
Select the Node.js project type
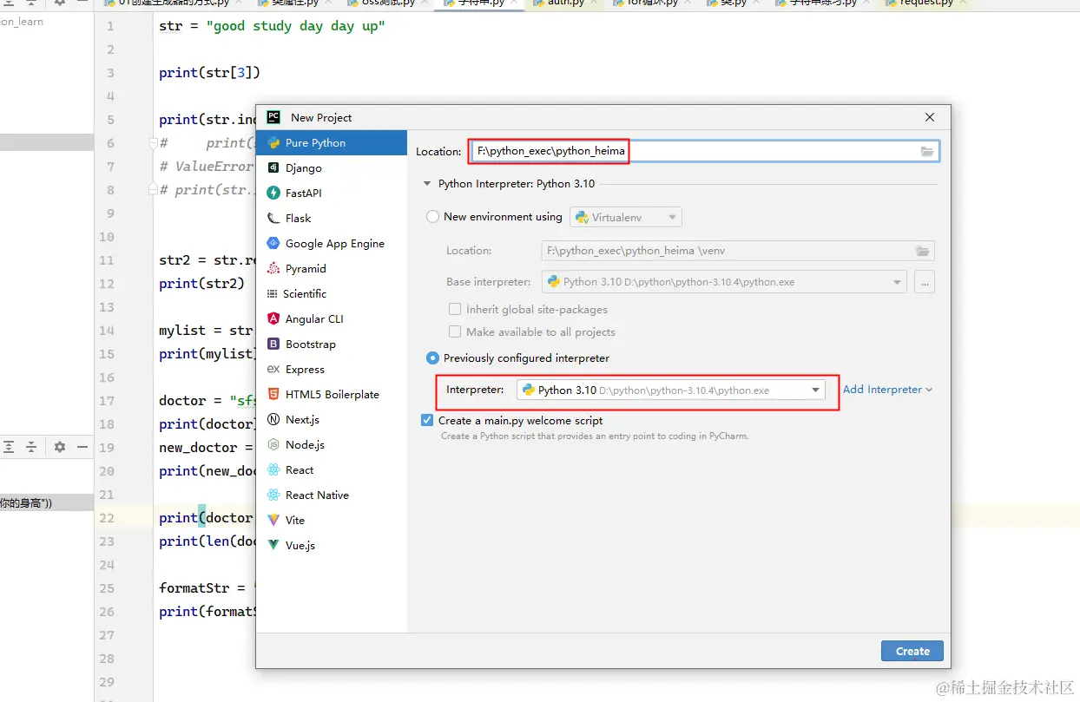(332, 445)
